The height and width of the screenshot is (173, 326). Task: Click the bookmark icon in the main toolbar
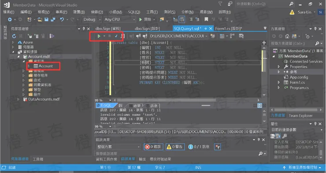[206, 19]
